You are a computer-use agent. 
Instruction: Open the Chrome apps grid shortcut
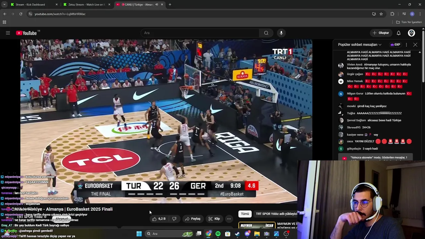[4, 22]
